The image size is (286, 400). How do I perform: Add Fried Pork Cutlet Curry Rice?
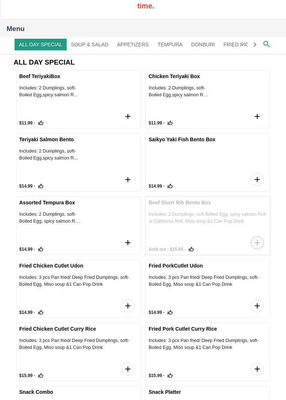pyautogui.click(x=257, y=369)
